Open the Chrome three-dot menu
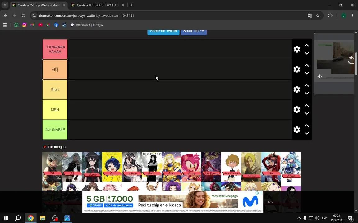The image size is (358, 223). point(352,15)
